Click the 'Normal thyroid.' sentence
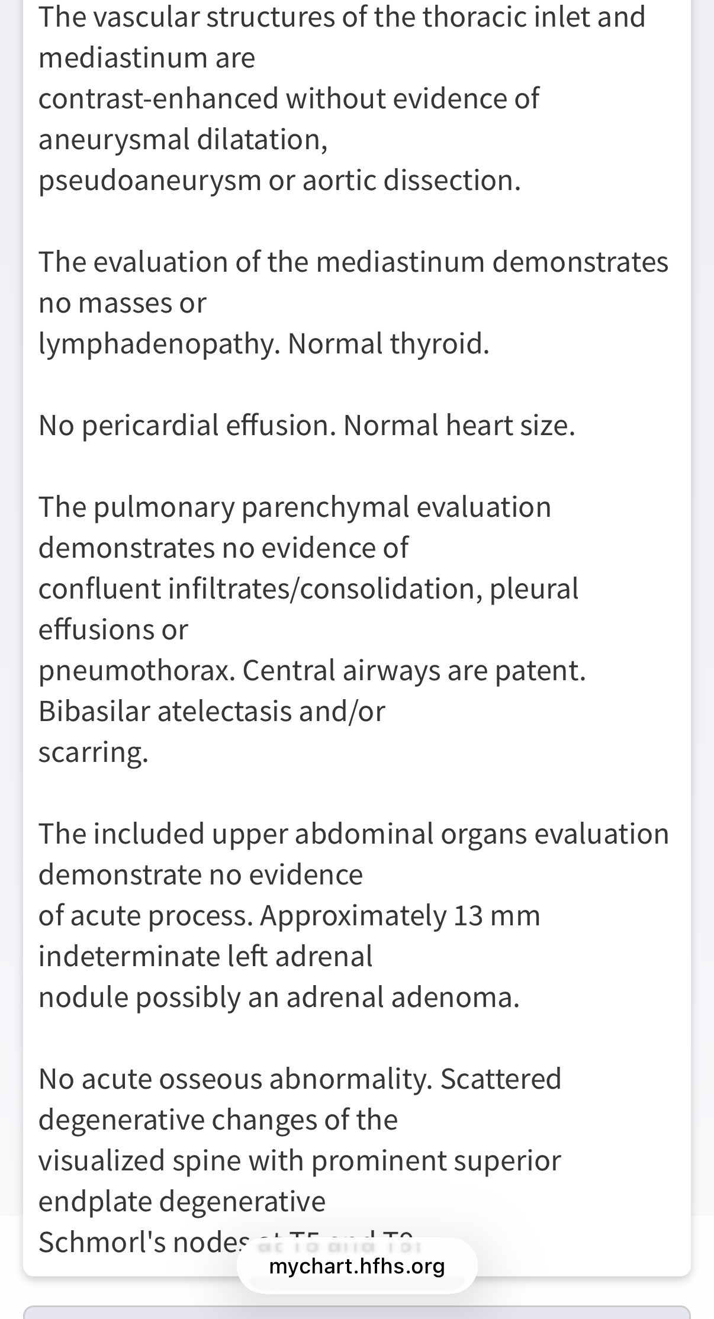This screenshot has height=1319, width=714. 388,343
